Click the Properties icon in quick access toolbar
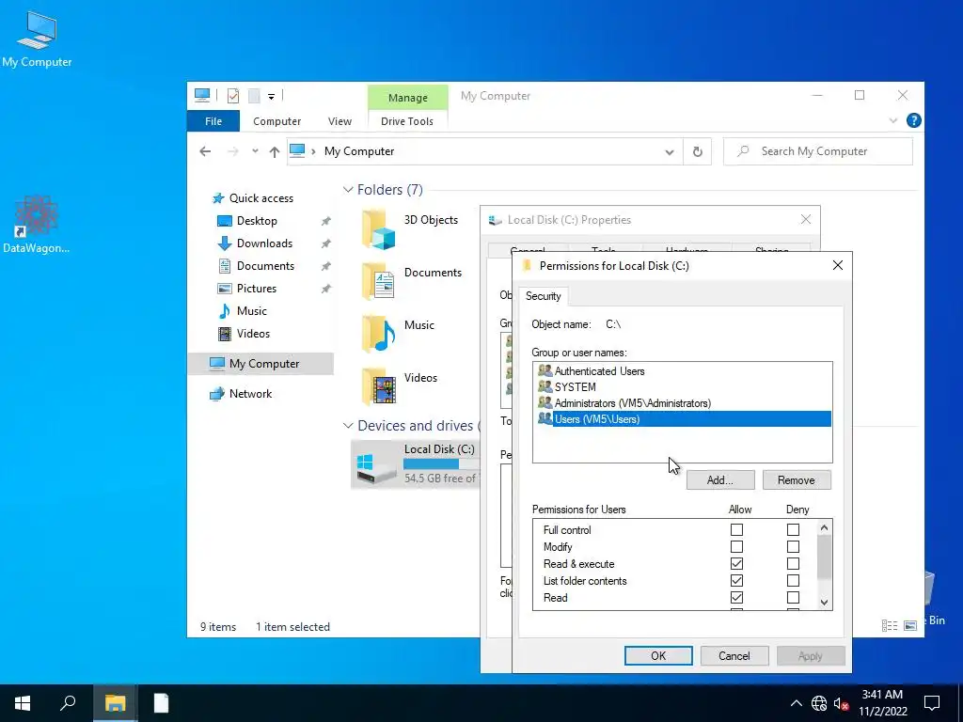This screenshot has height=722, width=963. coord(233,95)
